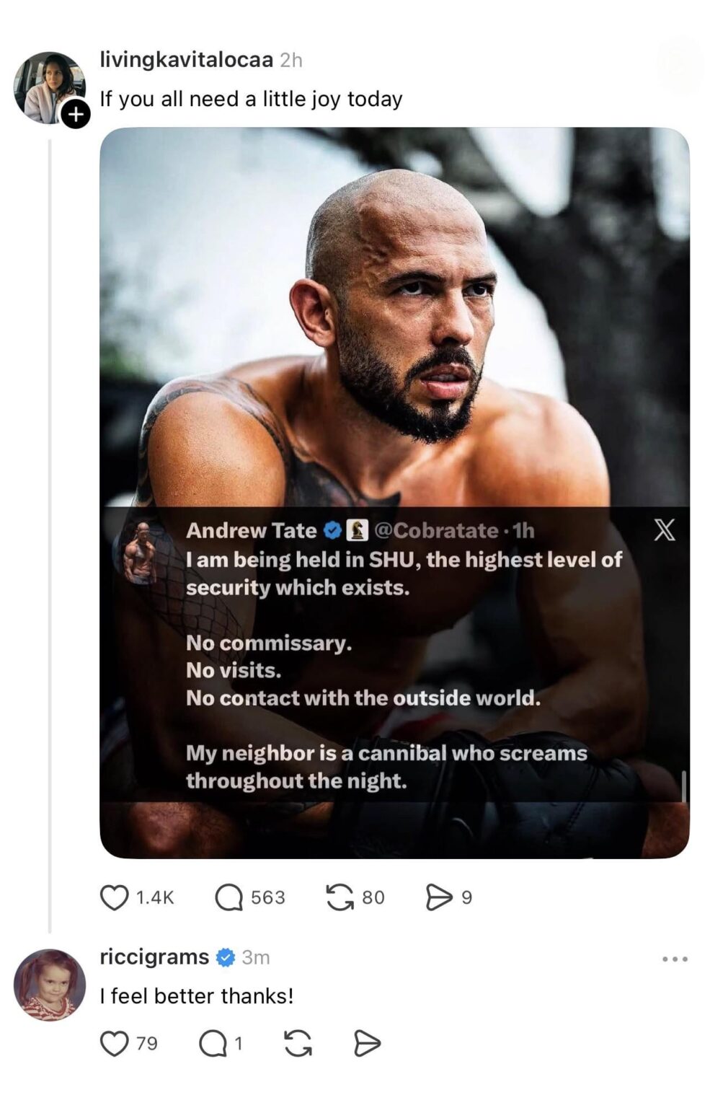Viewport: 710px width, 1108px height.
Task: Repost riccigrams' reply
Action: tap(298, 1043)
